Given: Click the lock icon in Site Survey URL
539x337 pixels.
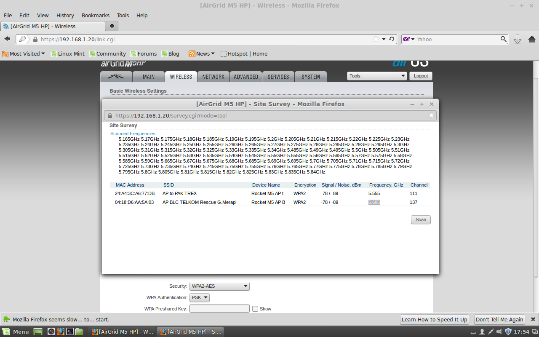Looking at the screenshot, I should click(110, 115).
